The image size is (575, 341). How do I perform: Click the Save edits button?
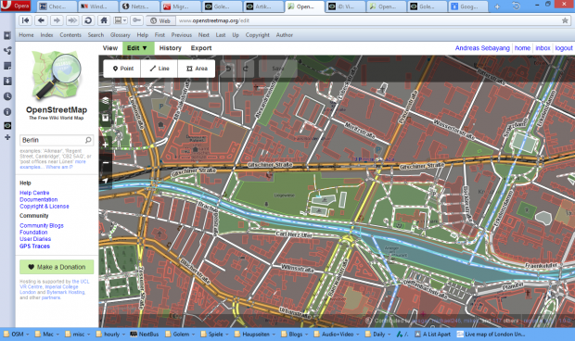tap(278, 69)
